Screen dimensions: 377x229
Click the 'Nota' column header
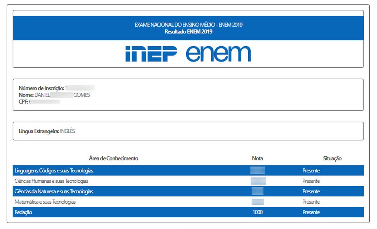click(257, 159)
